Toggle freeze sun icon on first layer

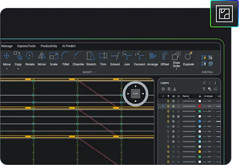tap(173, 101)
